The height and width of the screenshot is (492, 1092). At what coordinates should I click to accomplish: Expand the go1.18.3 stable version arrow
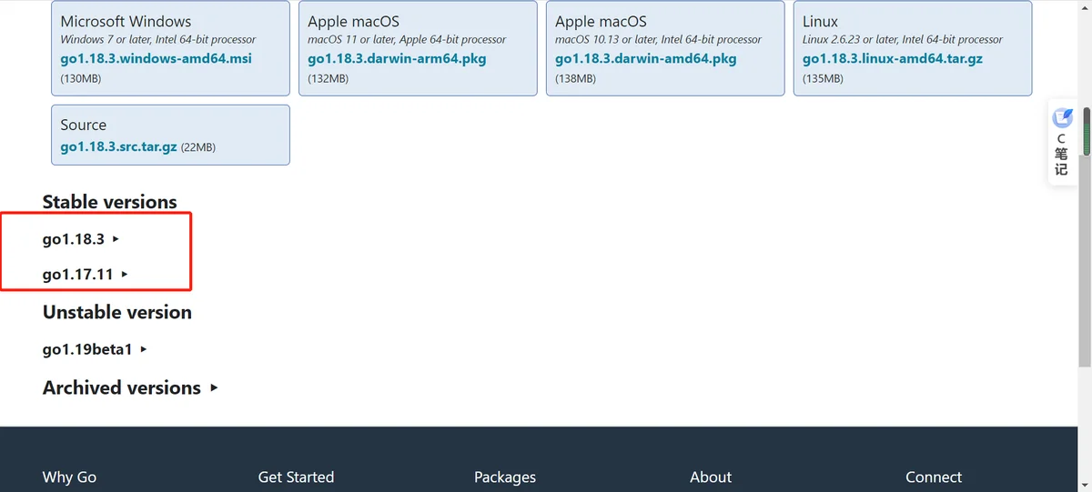coord(116,239)
